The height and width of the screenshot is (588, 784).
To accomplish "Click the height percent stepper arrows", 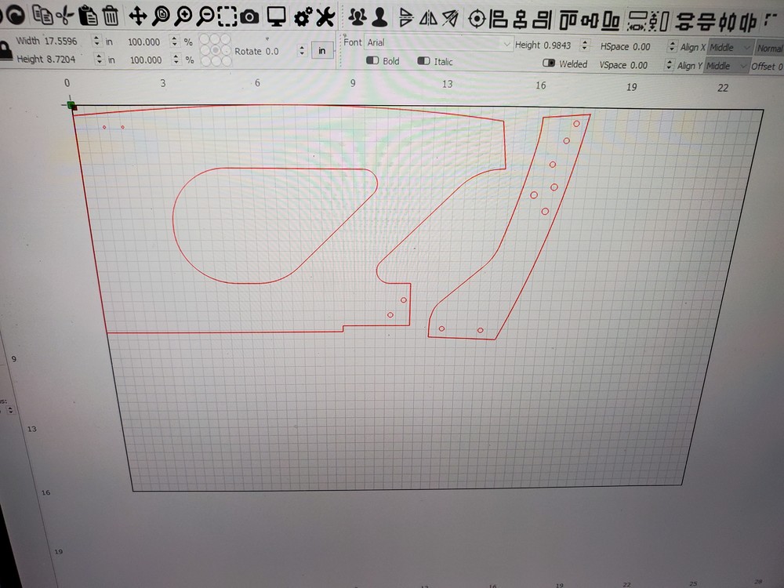I will point(176,60).
